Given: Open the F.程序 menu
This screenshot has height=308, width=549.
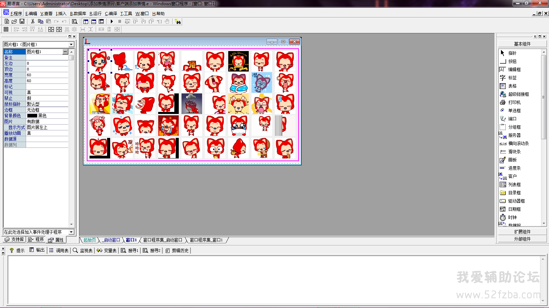Looking at the screenshot, I should pyautogui.click(x=16, y=13).
